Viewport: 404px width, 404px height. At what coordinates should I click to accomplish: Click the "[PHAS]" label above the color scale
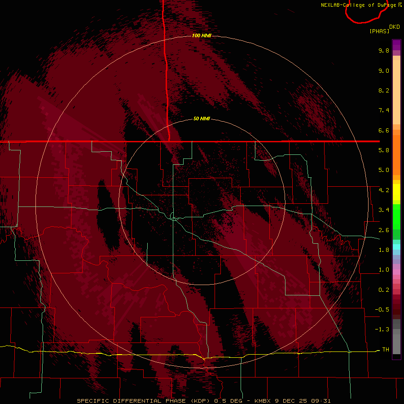(379, 31)
